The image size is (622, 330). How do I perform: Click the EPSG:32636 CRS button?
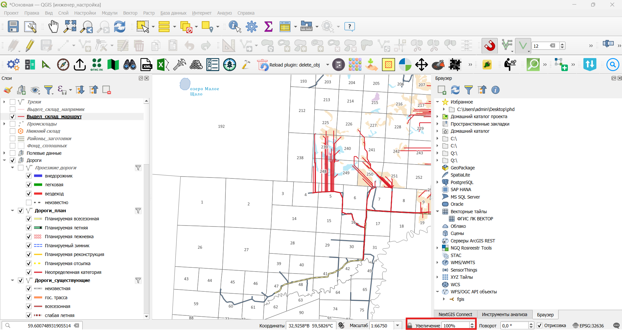588,325
